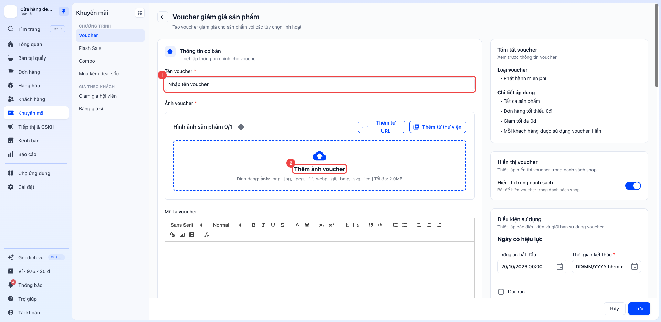This screenshot has height=322, width=661.
Task: Click Thêm từ URL button
Action: point(381,127)
